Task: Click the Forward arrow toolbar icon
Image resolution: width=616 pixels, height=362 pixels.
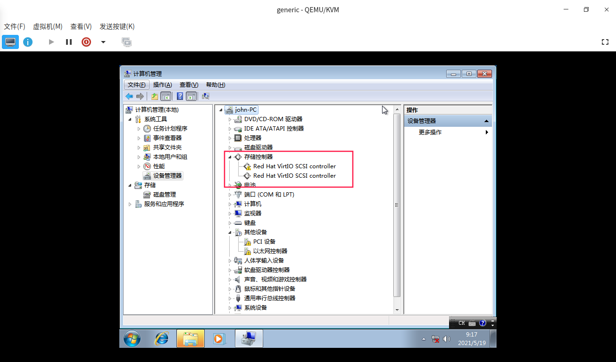Action: 140,96
